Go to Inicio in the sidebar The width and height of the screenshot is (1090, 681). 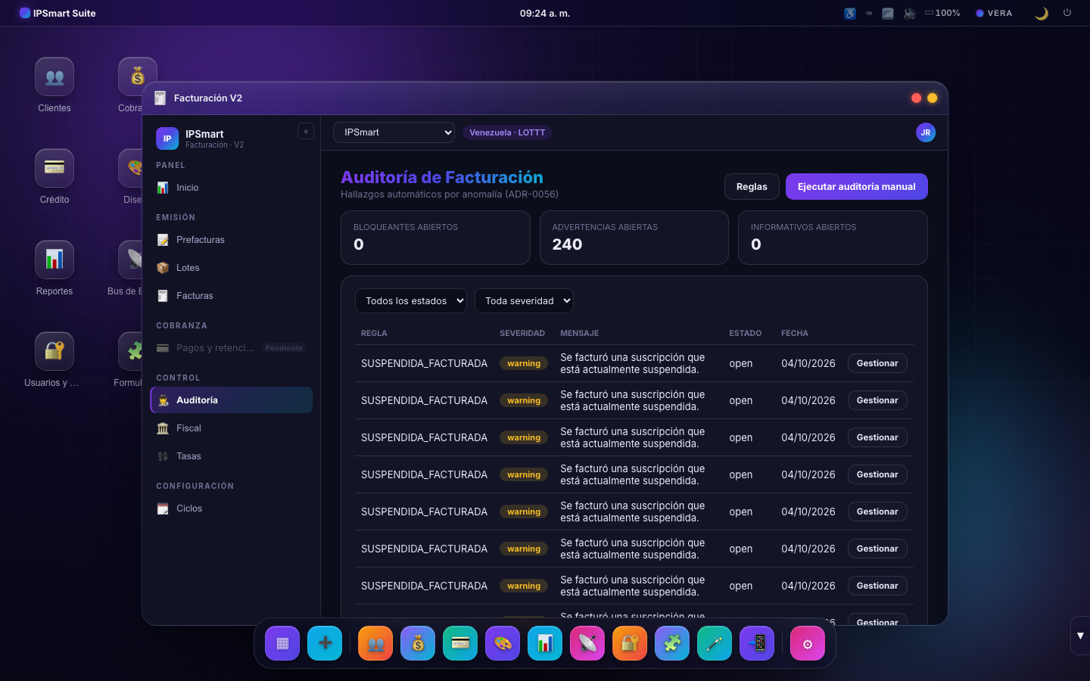coord(232,188)
